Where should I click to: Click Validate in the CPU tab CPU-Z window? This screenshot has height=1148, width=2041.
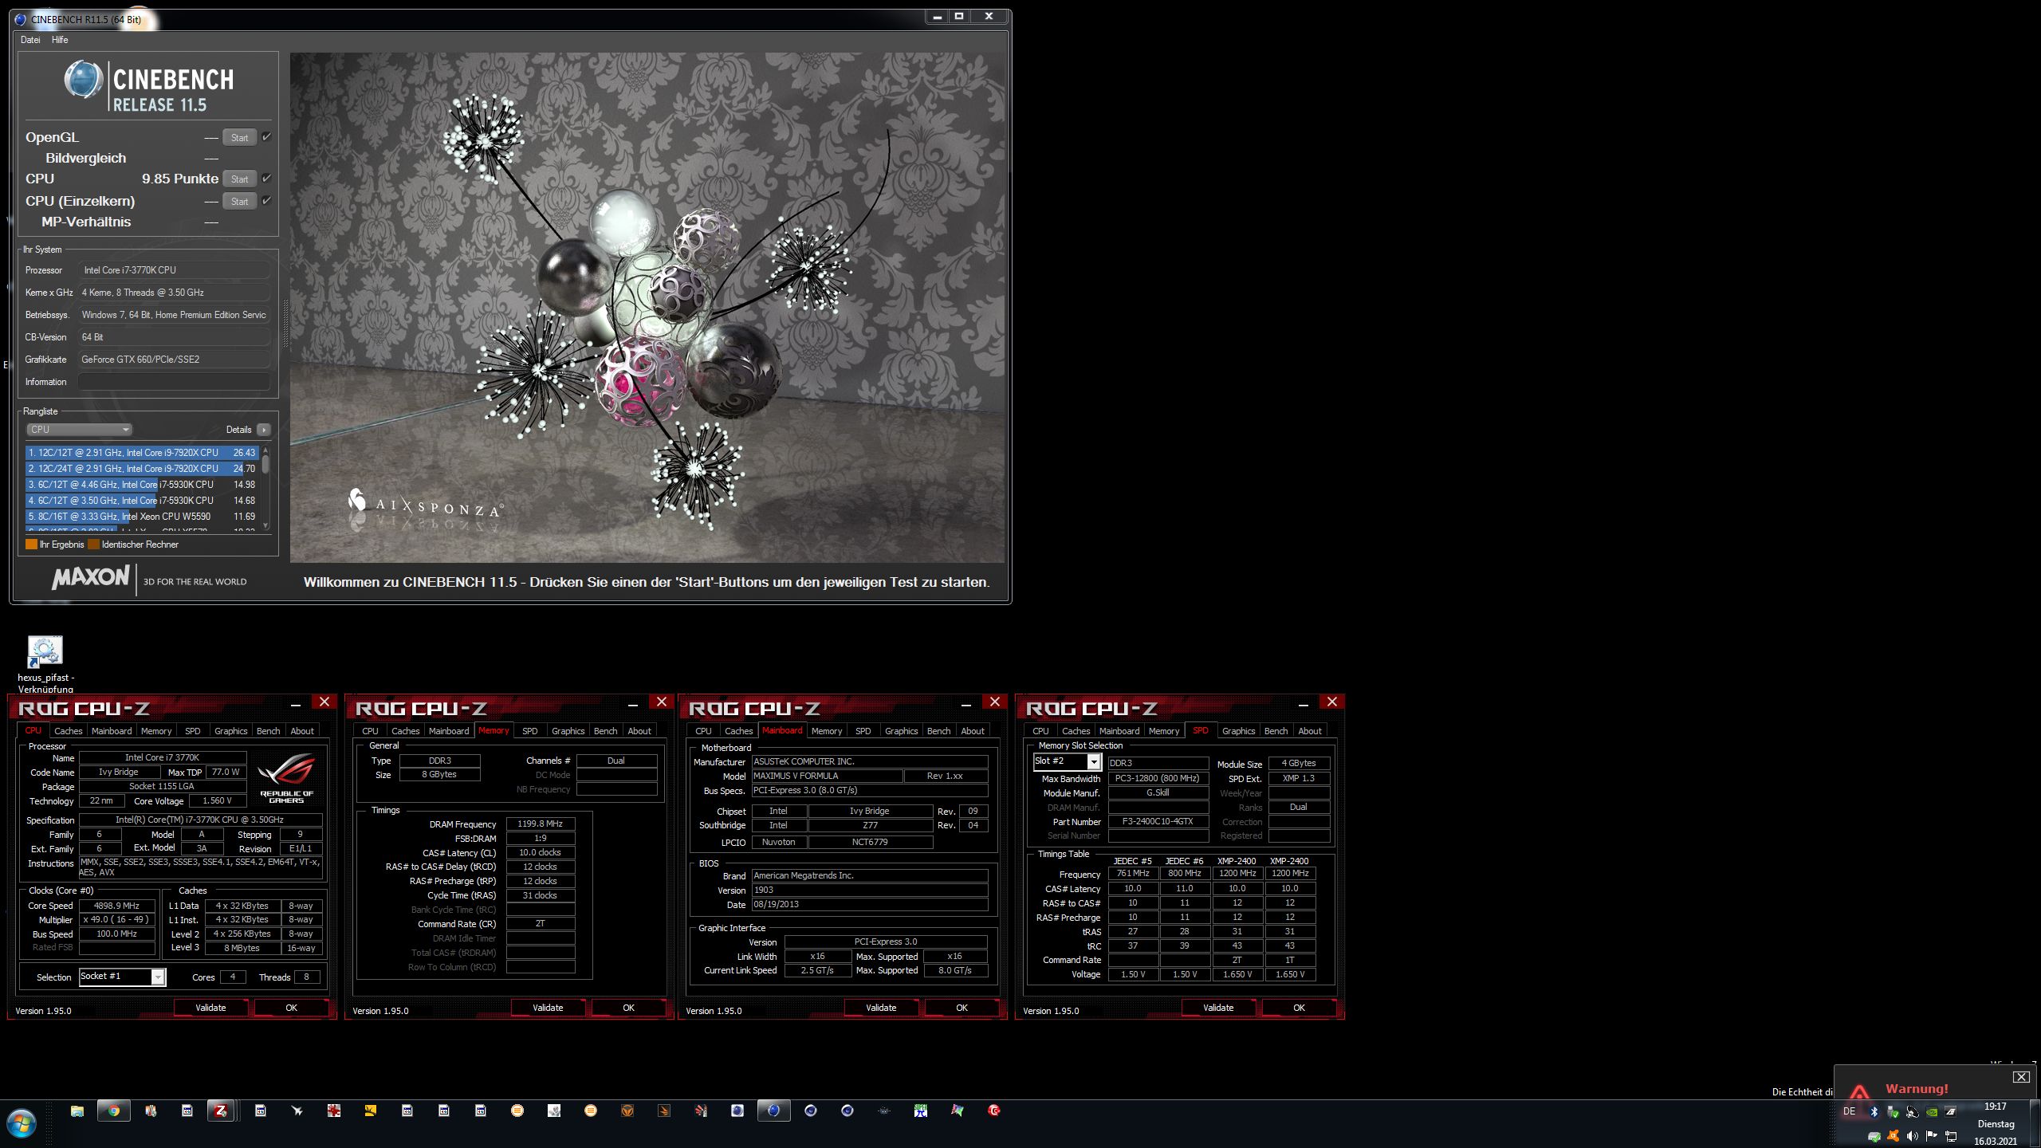(210, 1008)
